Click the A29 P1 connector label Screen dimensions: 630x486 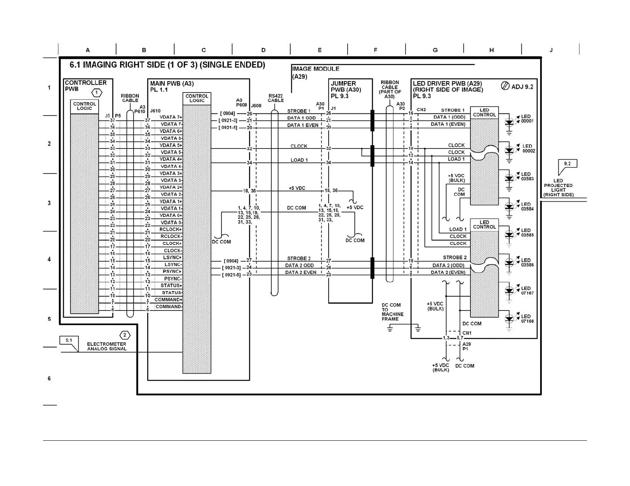pos(467,347)
